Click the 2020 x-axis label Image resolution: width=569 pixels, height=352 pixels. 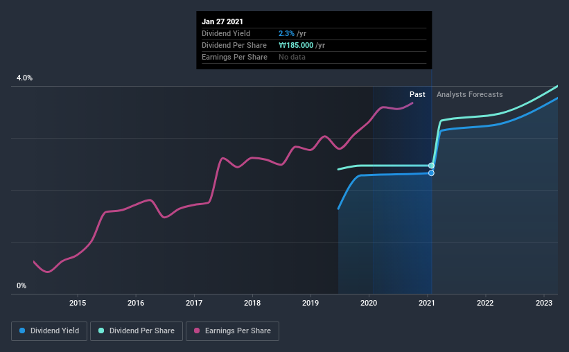tap(369, 303)
